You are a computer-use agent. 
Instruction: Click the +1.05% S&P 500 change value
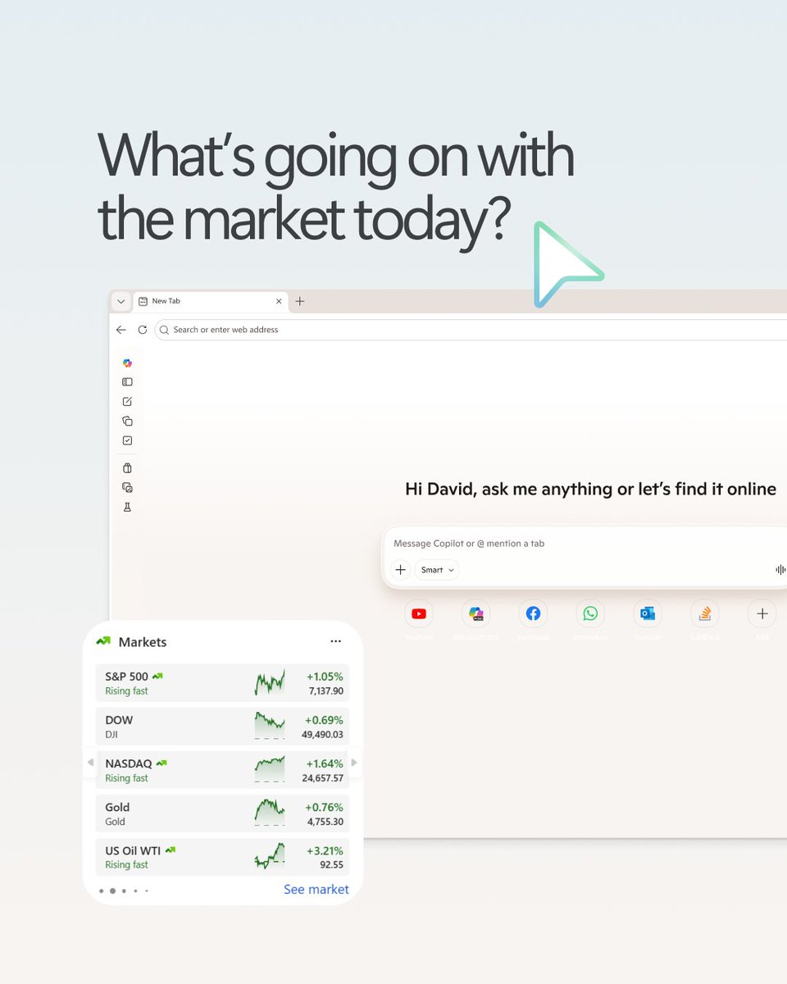click(325, 676)
